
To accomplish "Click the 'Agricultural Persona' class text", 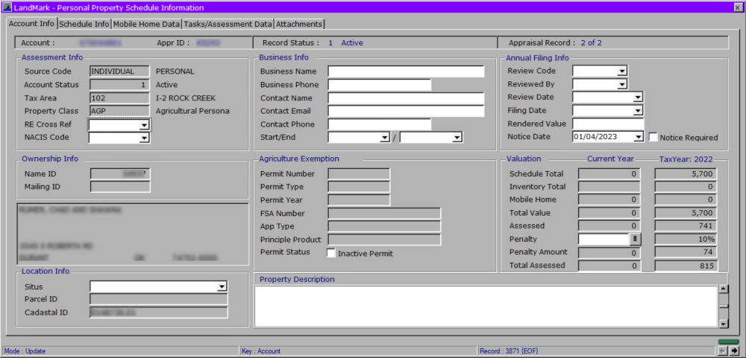I will coord(192,111).
